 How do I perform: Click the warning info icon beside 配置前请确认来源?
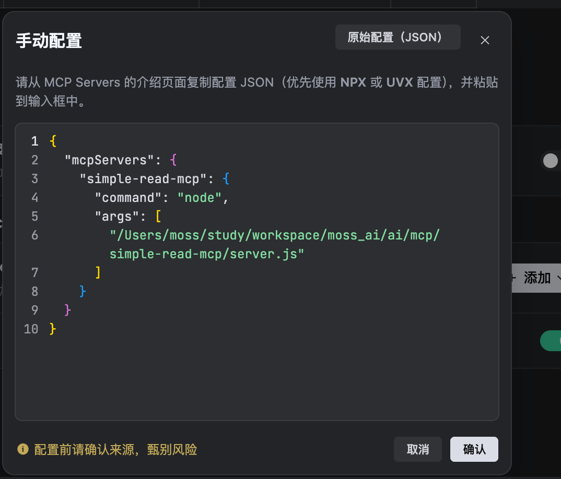click(23, 449)
